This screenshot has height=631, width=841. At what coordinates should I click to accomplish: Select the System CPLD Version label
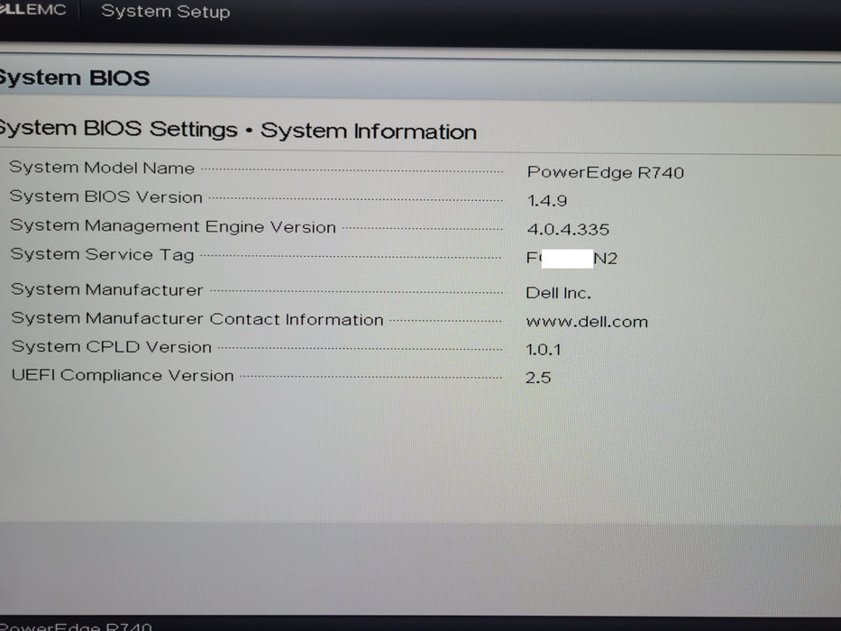pos(112,347)
